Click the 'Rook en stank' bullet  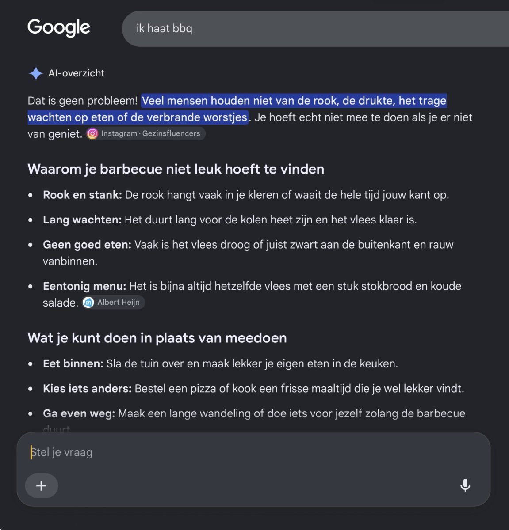coord(246,195)
